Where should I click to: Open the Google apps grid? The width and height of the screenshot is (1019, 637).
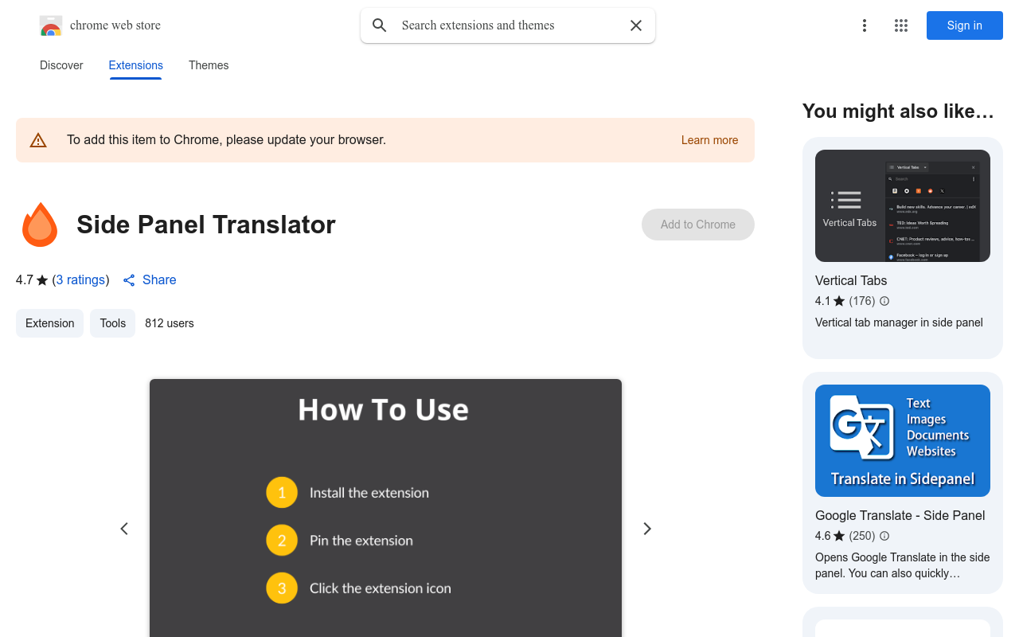(x=901, y=25)
